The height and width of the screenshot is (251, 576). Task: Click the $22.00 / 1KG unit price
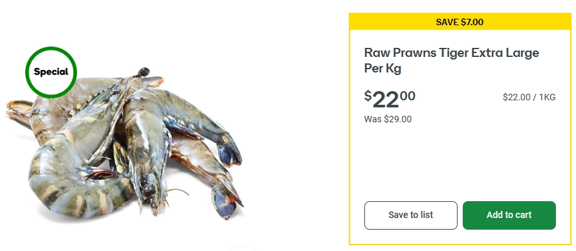tap(529, 97)
